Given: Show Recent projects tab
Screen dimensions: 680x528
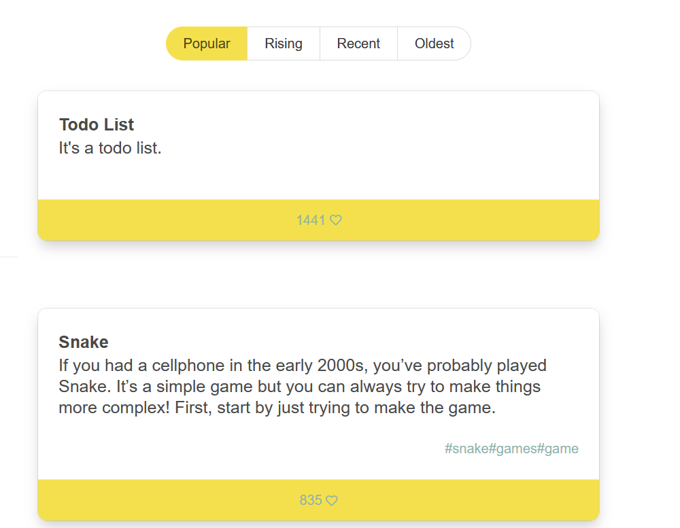Looking at the screenshot, I should 358,43.
